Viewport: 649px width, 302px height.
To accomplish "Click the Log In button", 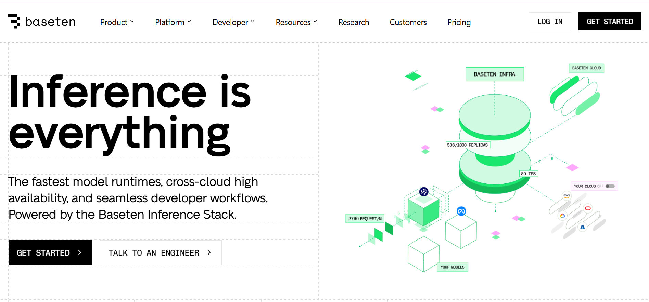I will (x=549, y=22).
